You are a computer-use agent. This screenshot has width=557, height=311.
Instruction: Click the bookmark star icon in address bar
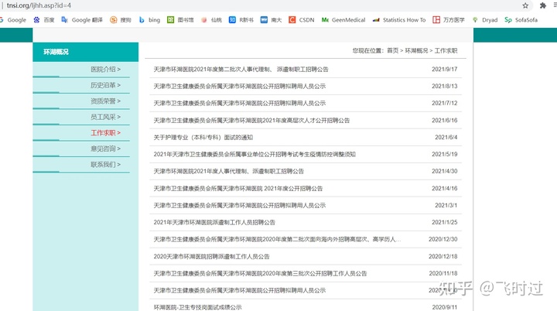[x=525, y=5]
